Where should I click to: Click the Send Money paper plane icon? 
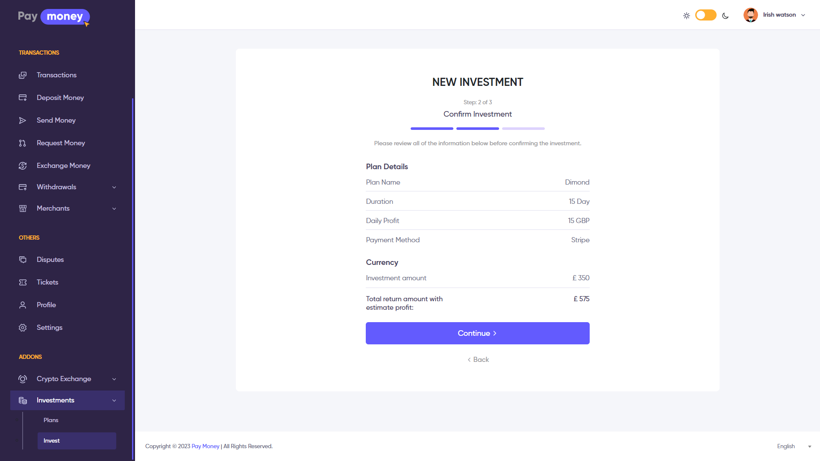(x=23, y=120)
